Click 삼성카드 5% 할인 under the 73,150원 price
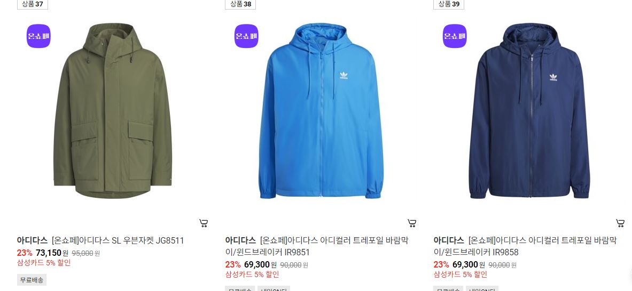632x291 pixels. click(44, 263)
